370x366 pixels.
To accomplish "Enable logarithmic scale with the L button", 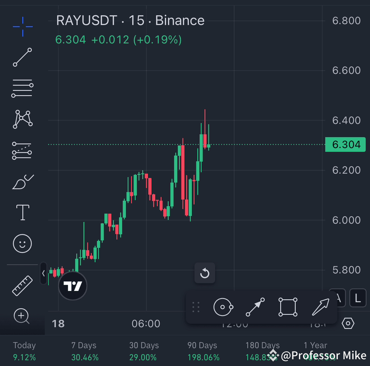I will 358,298.
